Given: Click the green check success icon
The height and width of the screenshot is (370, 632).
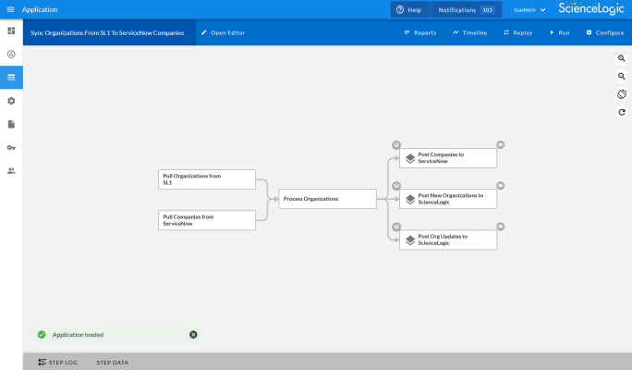Looking at the screenshot, I should [x=42, y=335].
